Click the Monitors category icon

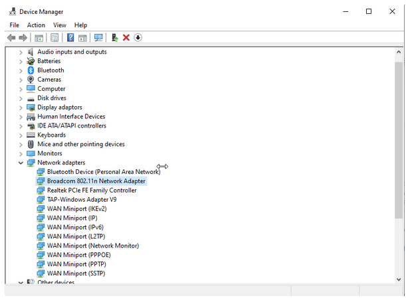31,153
